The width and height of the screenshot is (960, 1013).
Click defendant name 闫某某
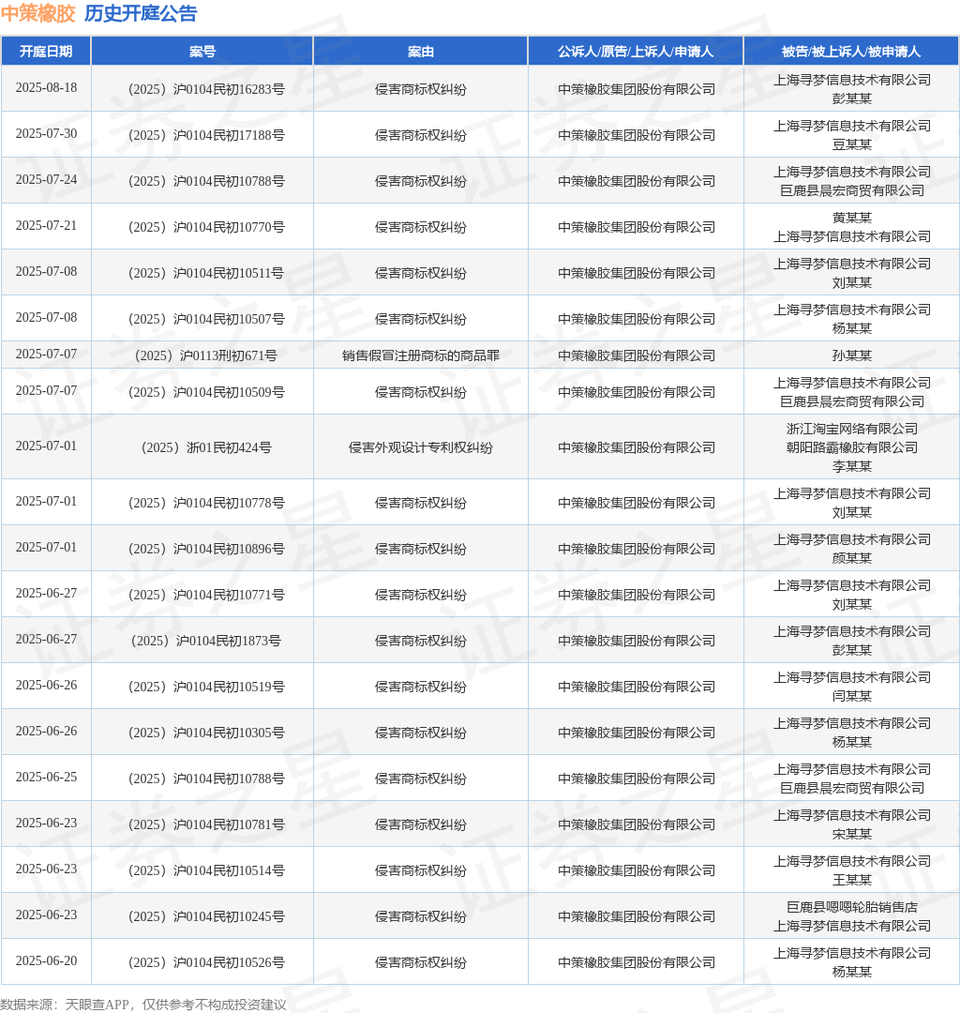[x=851, y=696]
